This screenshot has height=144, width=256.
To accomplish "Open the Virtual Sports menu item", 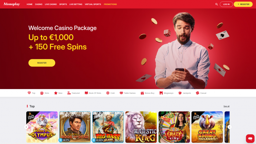I will pyautogui.click(x=93, y=4).
